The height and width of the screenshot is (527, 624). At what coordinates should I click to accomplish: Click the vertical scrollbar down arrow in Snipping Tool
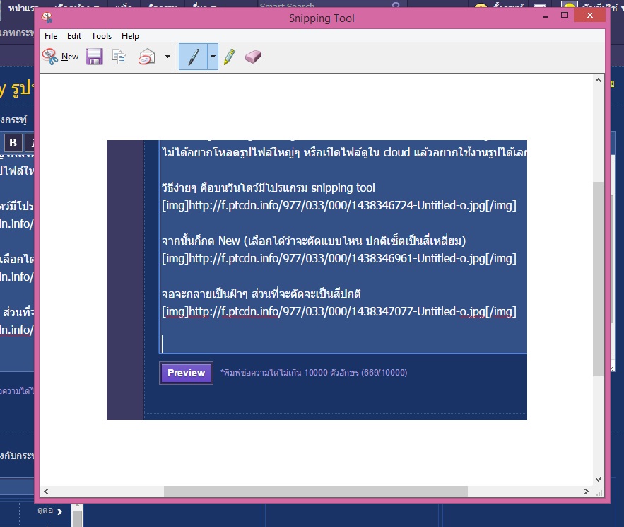point(598,480)
